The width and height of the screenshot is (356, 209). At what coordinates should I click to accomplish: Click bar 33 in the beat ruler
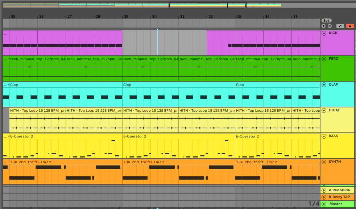[239, 17]
